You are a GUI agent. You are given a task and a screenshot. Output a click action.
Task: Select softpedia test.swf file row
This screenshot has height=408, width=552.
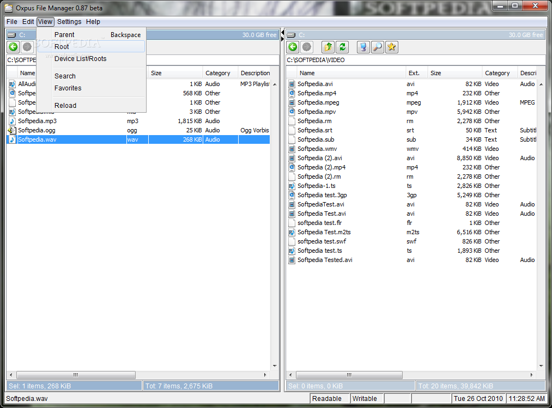[x=413, y=241]
